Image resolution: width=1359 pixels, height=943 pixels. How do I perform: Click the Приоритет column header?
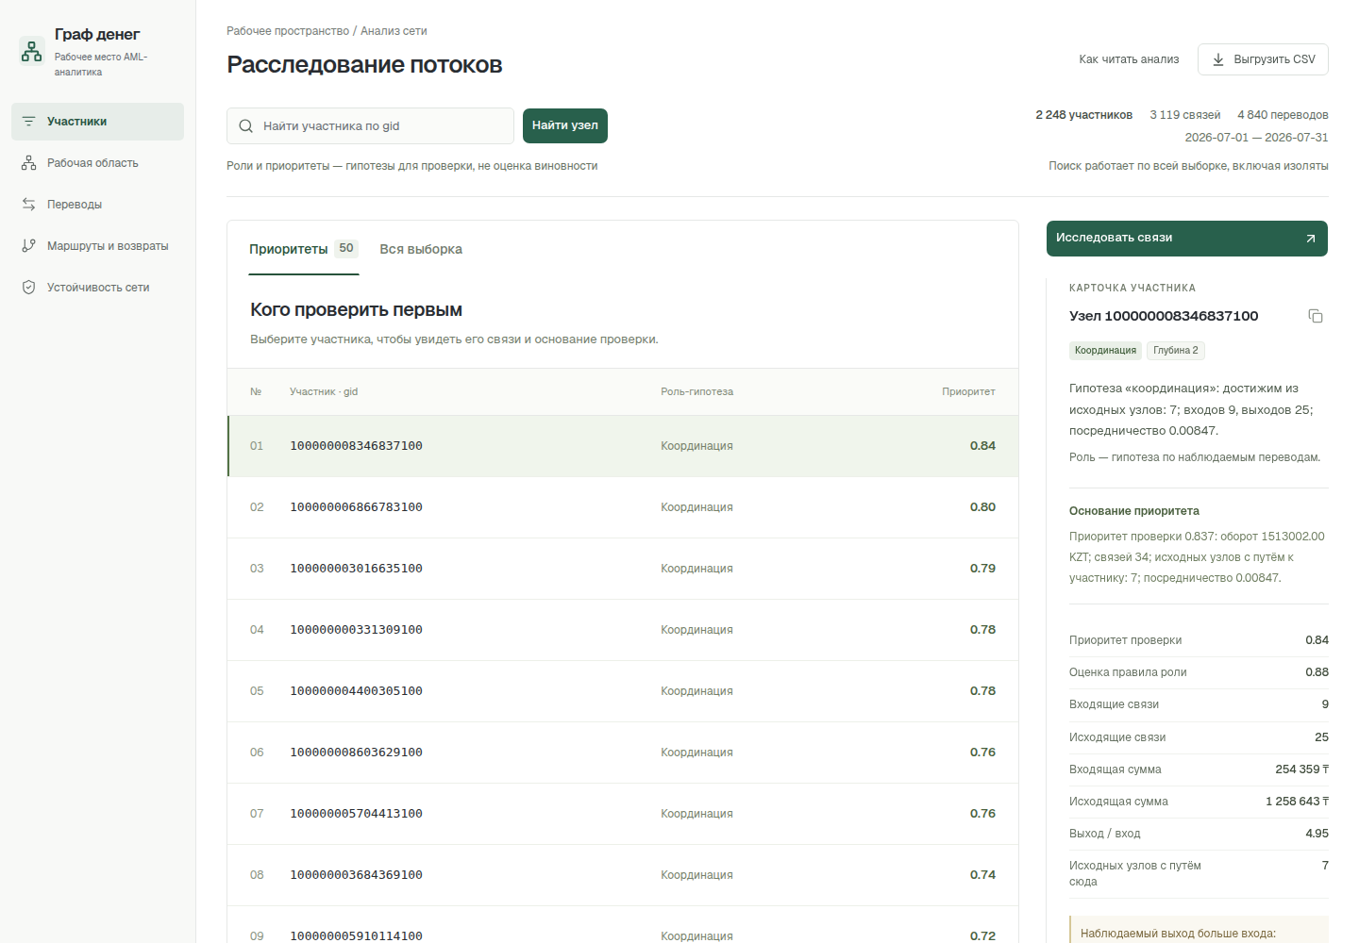(x=968, y=392)
